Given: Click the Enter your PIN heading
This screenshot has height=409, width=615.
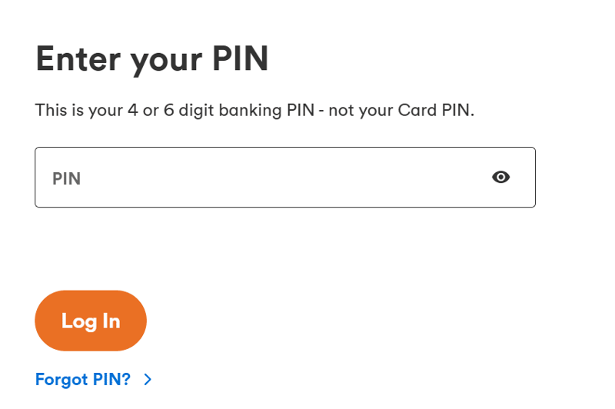Looking at the screenshot, I should pyautogui.click(x=152, y=59).
